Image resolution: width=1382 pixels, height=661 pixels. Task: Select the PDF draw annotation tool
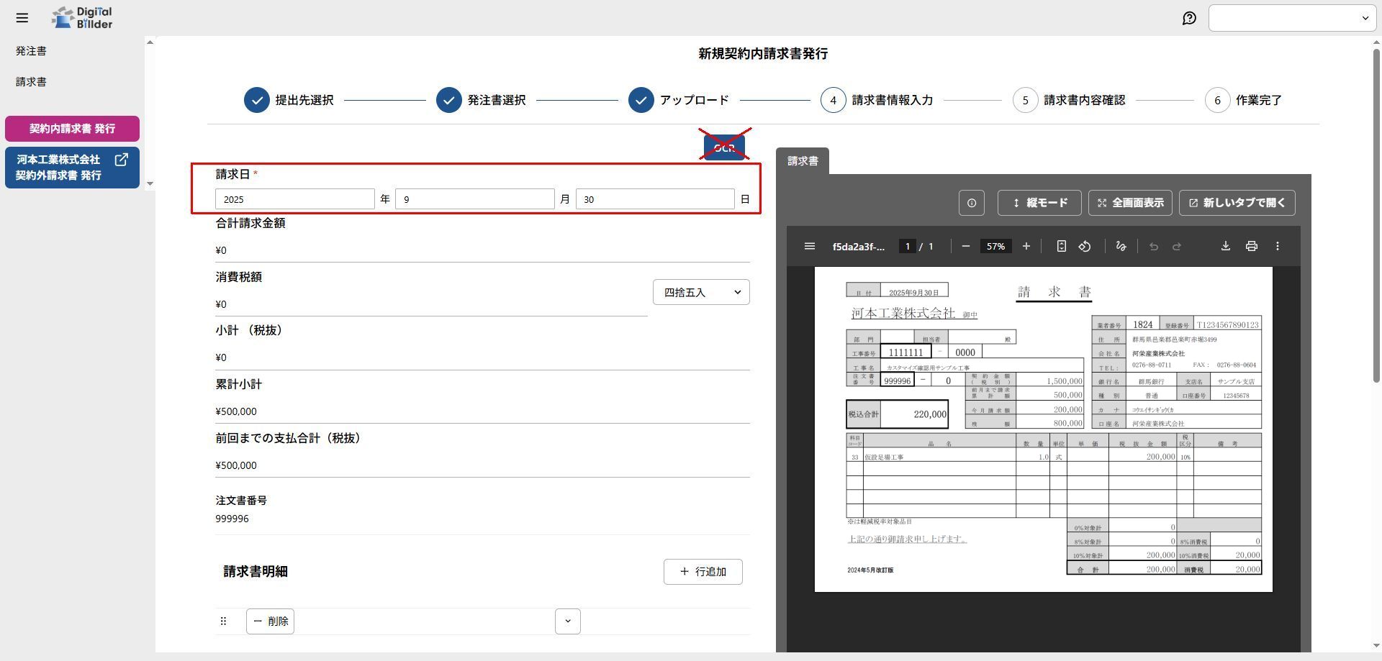tap(1121, 247)
